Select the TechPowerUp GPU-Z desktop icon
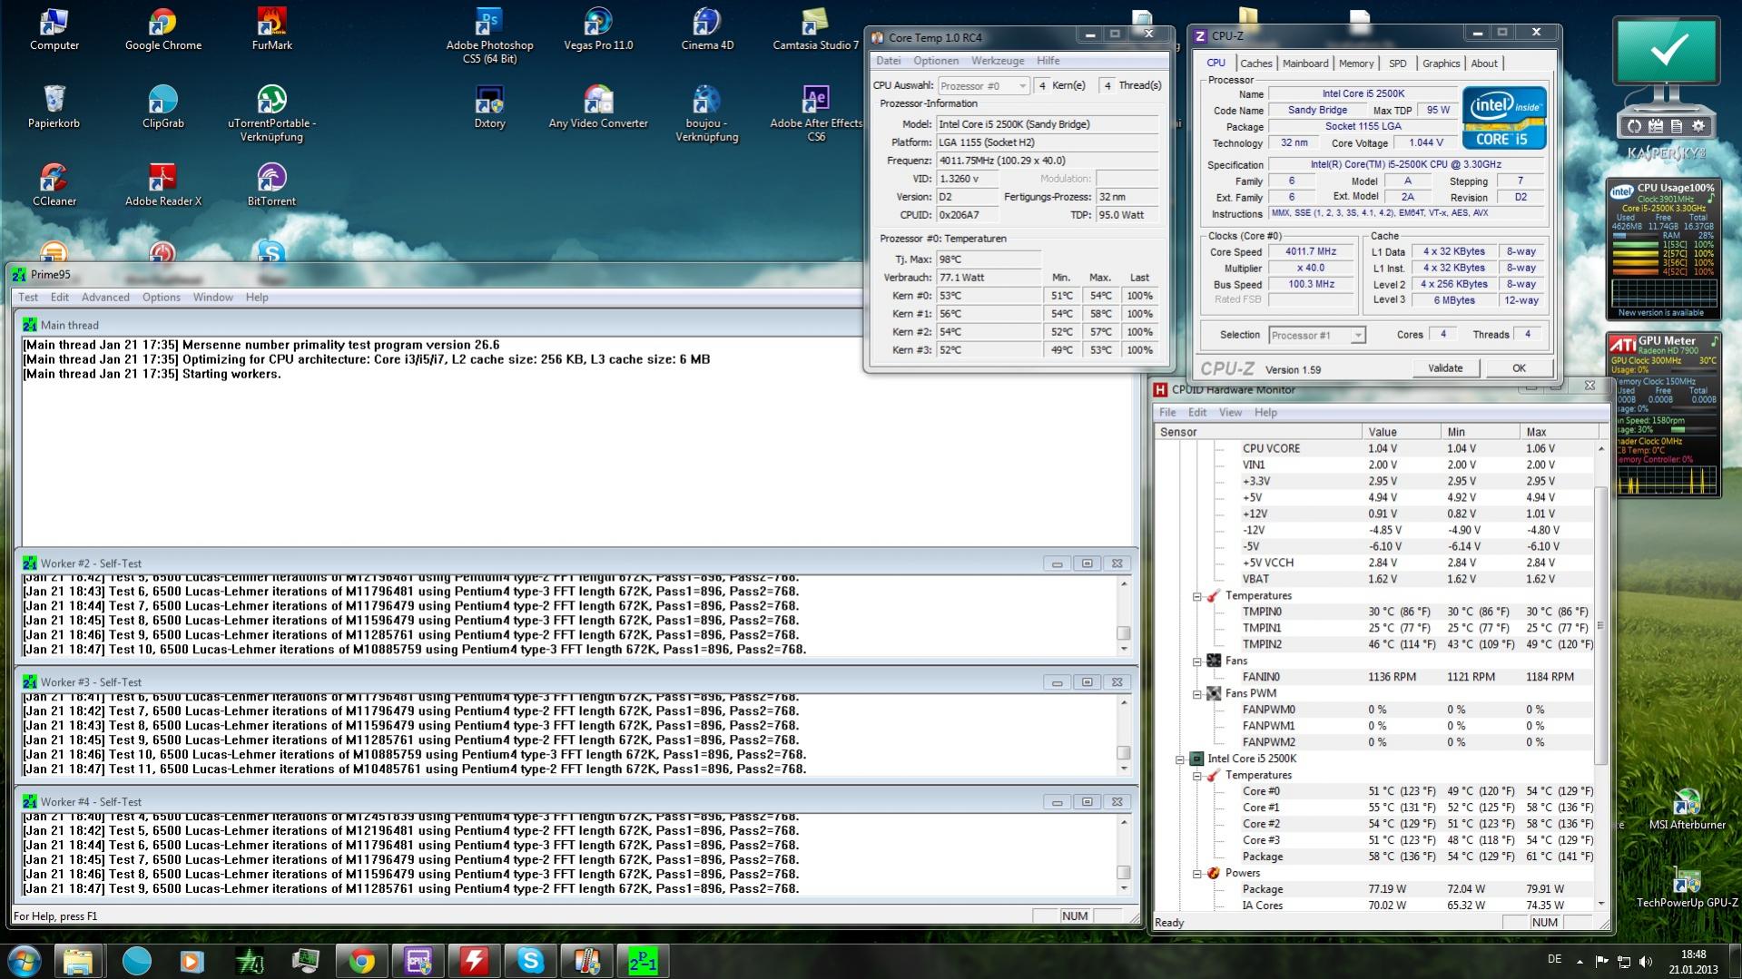 click(1687, 886)
